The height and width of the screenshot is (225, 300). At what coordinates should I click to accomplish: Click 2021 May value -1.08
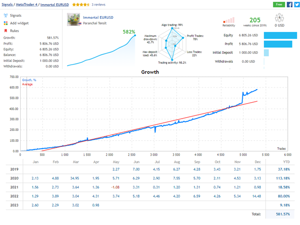[115, 187]
